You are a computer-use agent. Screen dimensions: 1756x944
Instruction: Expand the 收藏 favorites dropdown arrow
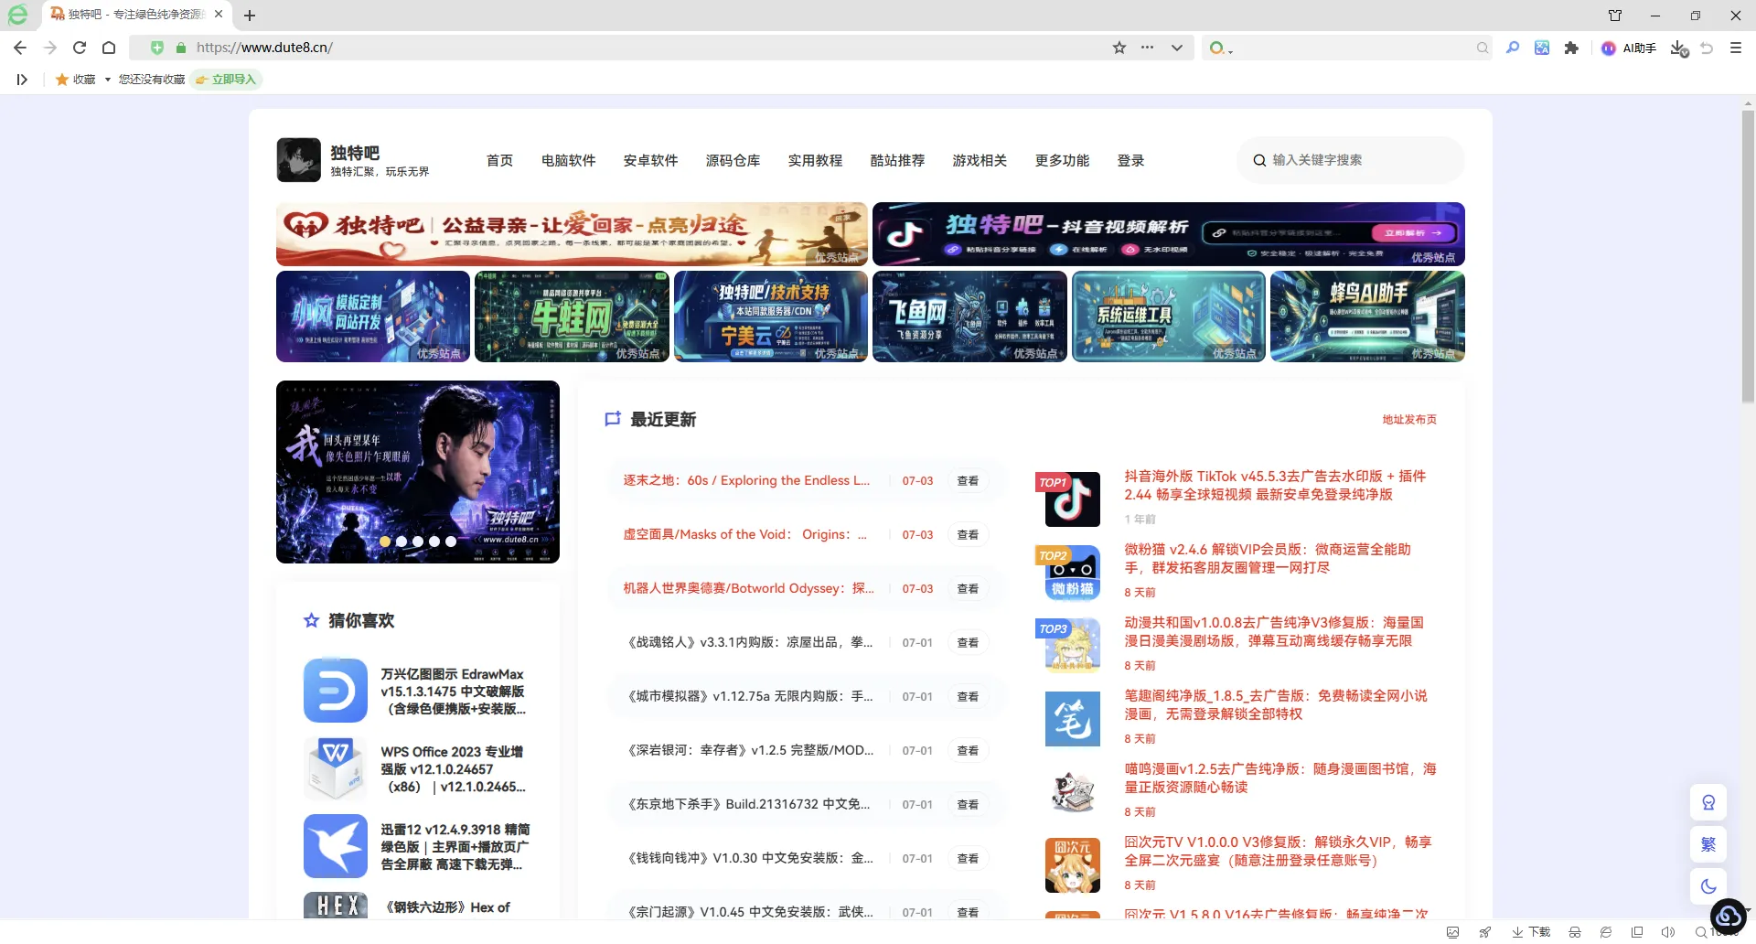108,80
